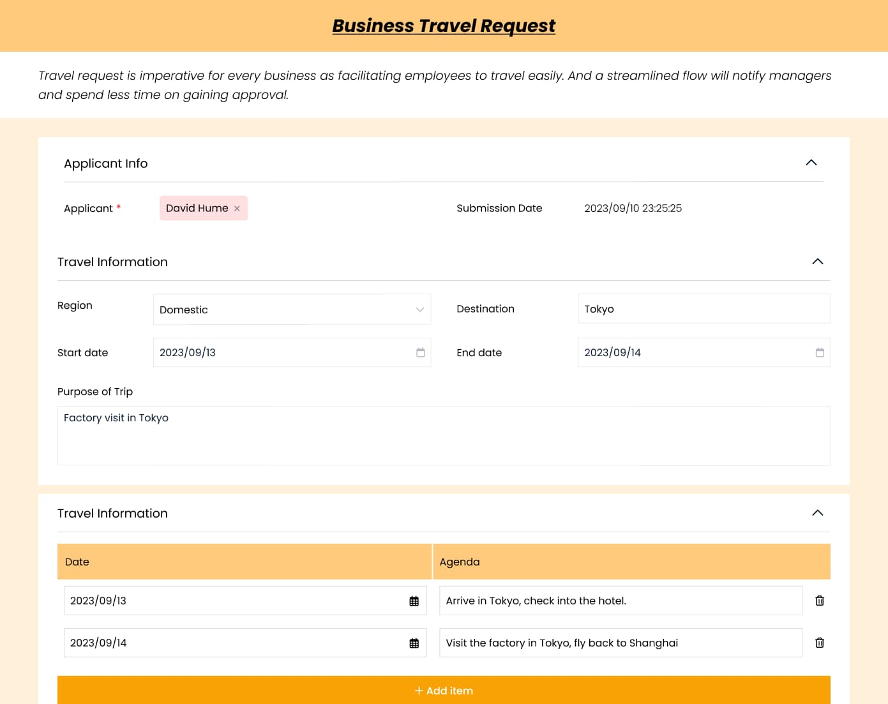The image size is (888, 704).
Task: Collapse the lower Travel Information agenda section
Action: [817, 513]
